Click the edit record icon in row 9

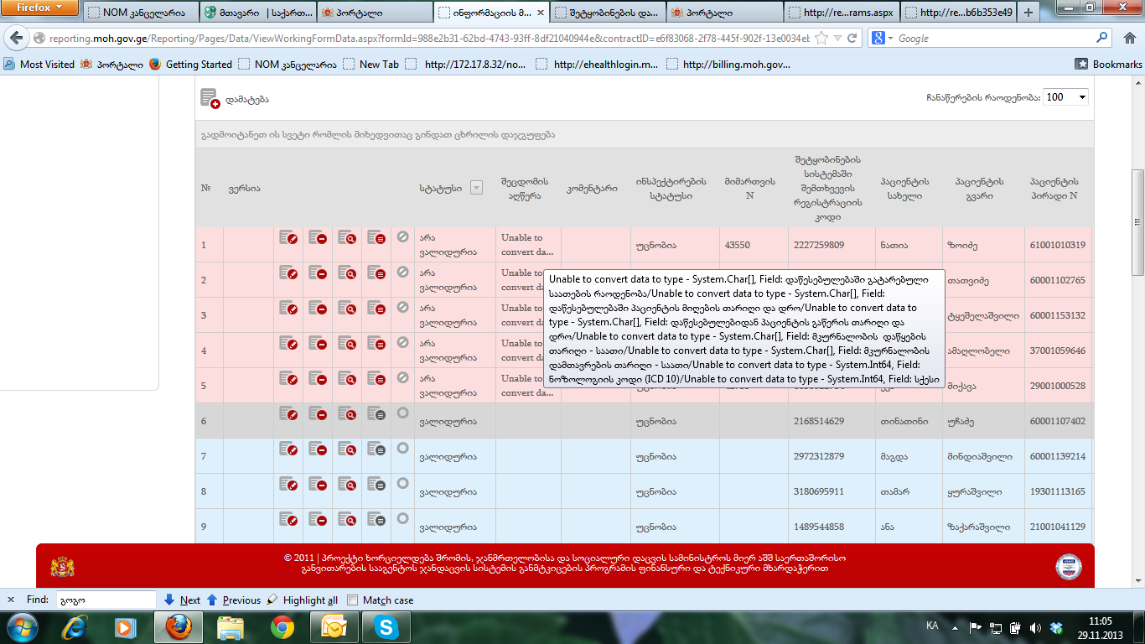[288, 520]
